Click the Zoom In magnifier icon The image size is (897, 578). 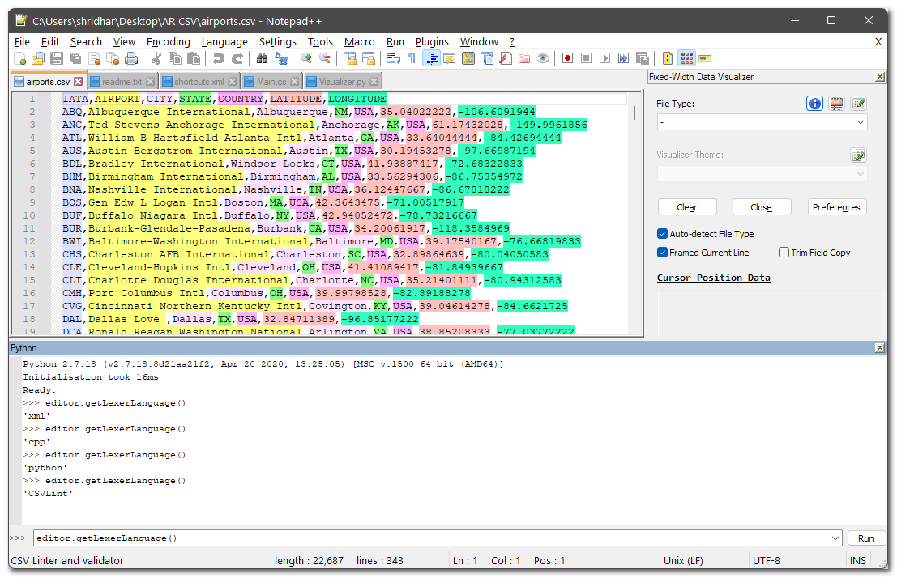[x=306, y=58]
